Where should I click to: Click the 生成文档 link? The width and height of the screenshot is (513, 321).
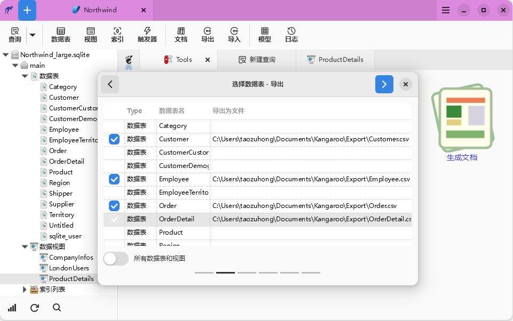click(x=462, y=157)
